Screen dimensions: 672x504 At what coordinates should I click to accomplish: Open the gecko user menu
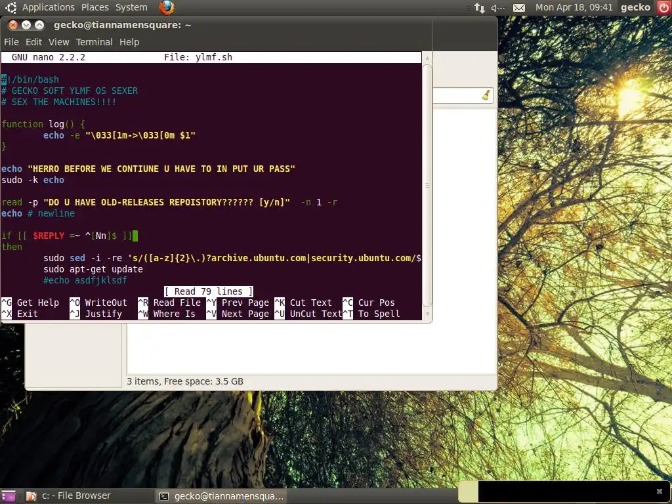635,7
